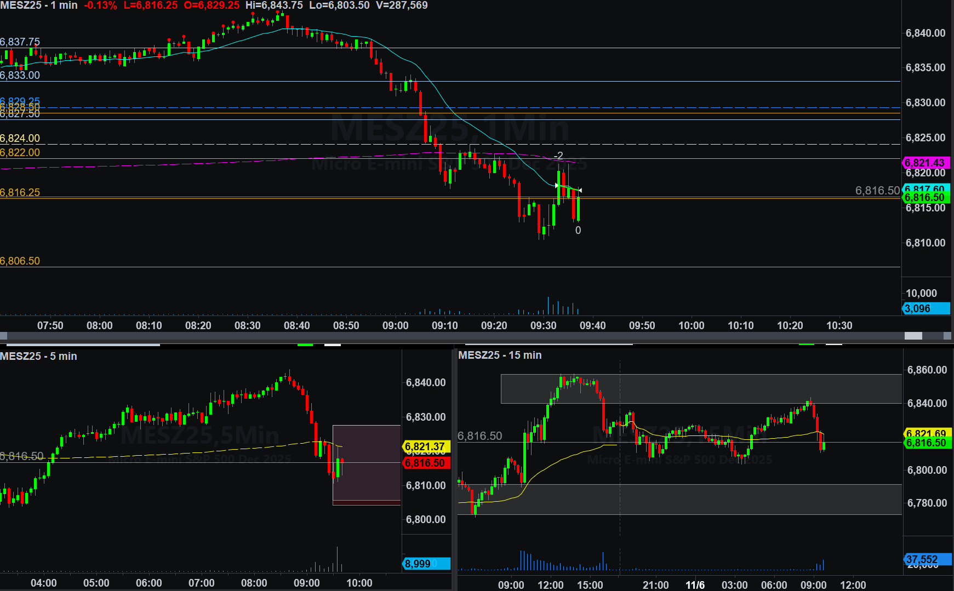The width and height of the screenshot is (954, 591).
Task: Select the MESZ25 - 1 min chart title
Action: tap(39, 5)
